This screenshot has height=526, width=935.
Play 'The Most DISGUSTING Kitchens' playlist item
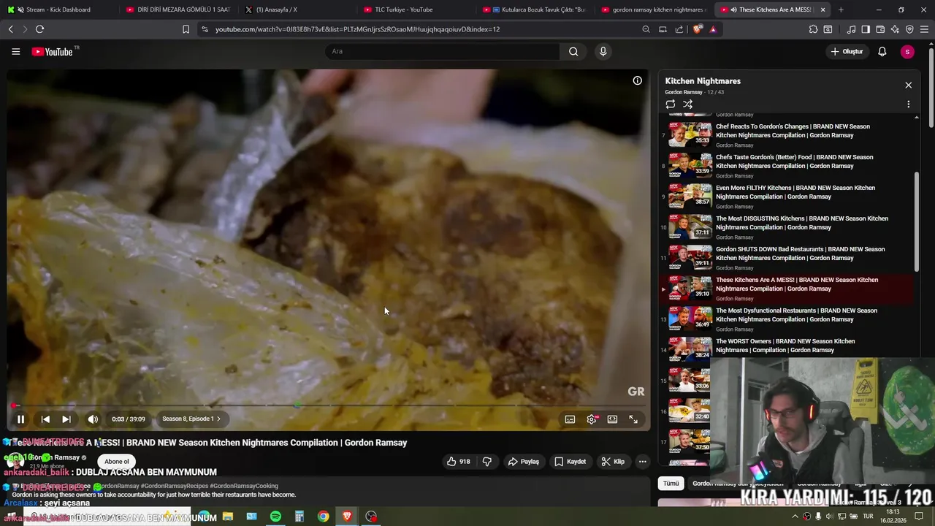pyautogui.click(x=786, y=227)
